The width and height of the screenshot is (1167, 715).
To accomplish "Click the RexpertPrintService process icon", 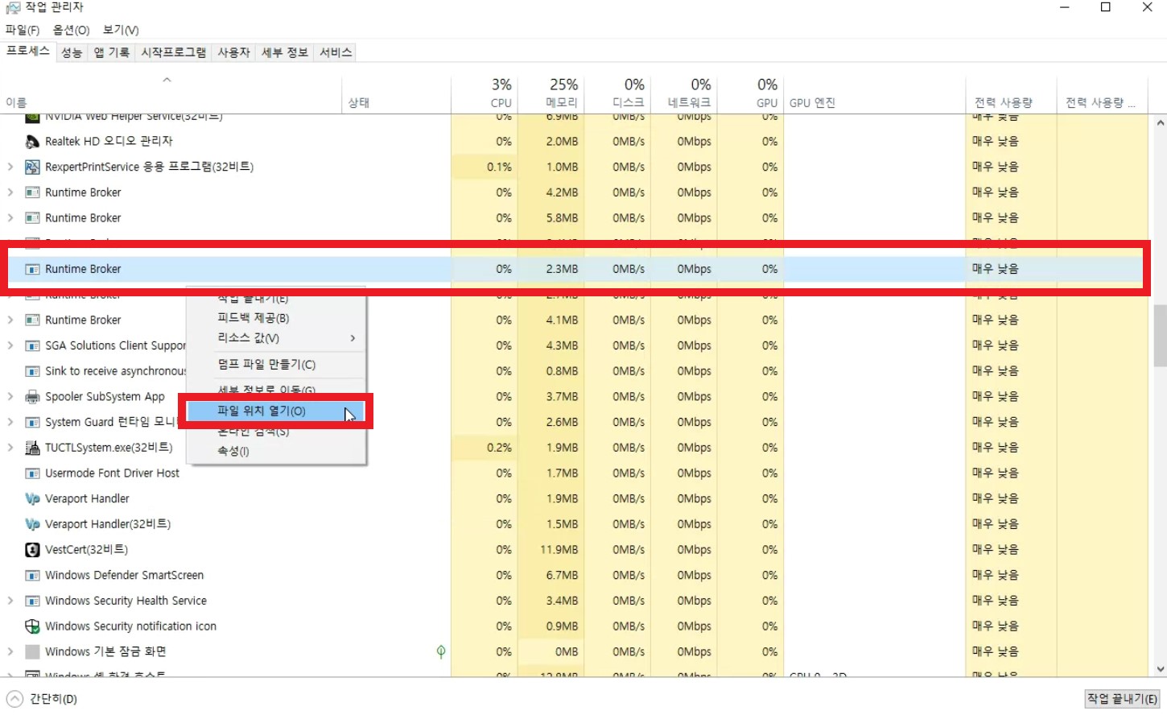I will click(x=32, y=167).
